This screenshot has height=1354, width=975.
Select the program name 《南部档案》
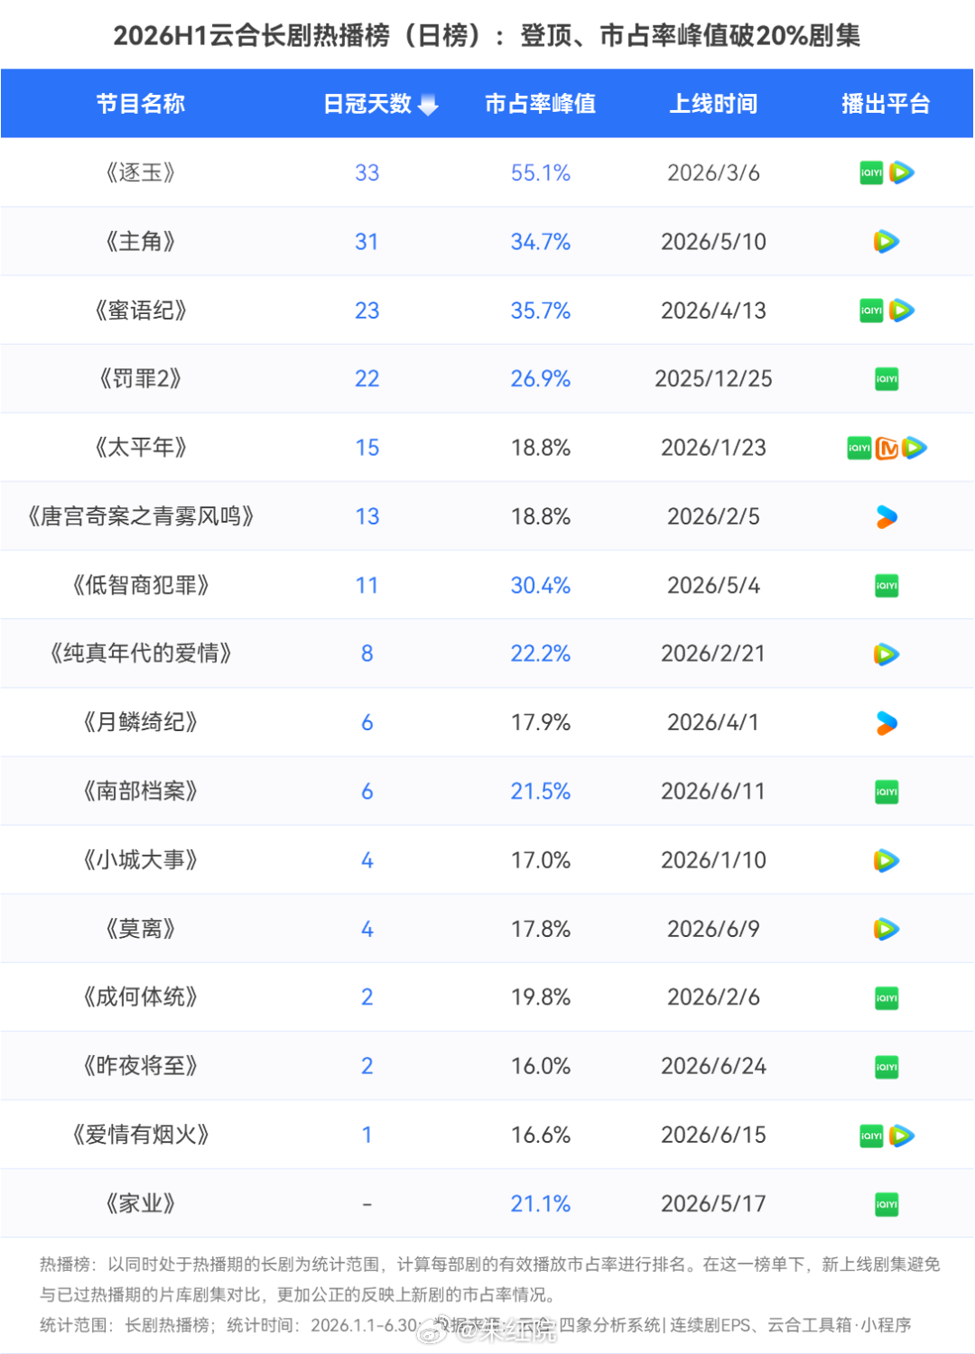coord(141,792)
